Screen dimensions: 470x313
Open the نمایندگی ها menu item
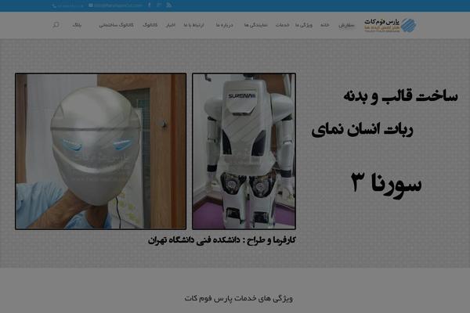coord(255,25)
